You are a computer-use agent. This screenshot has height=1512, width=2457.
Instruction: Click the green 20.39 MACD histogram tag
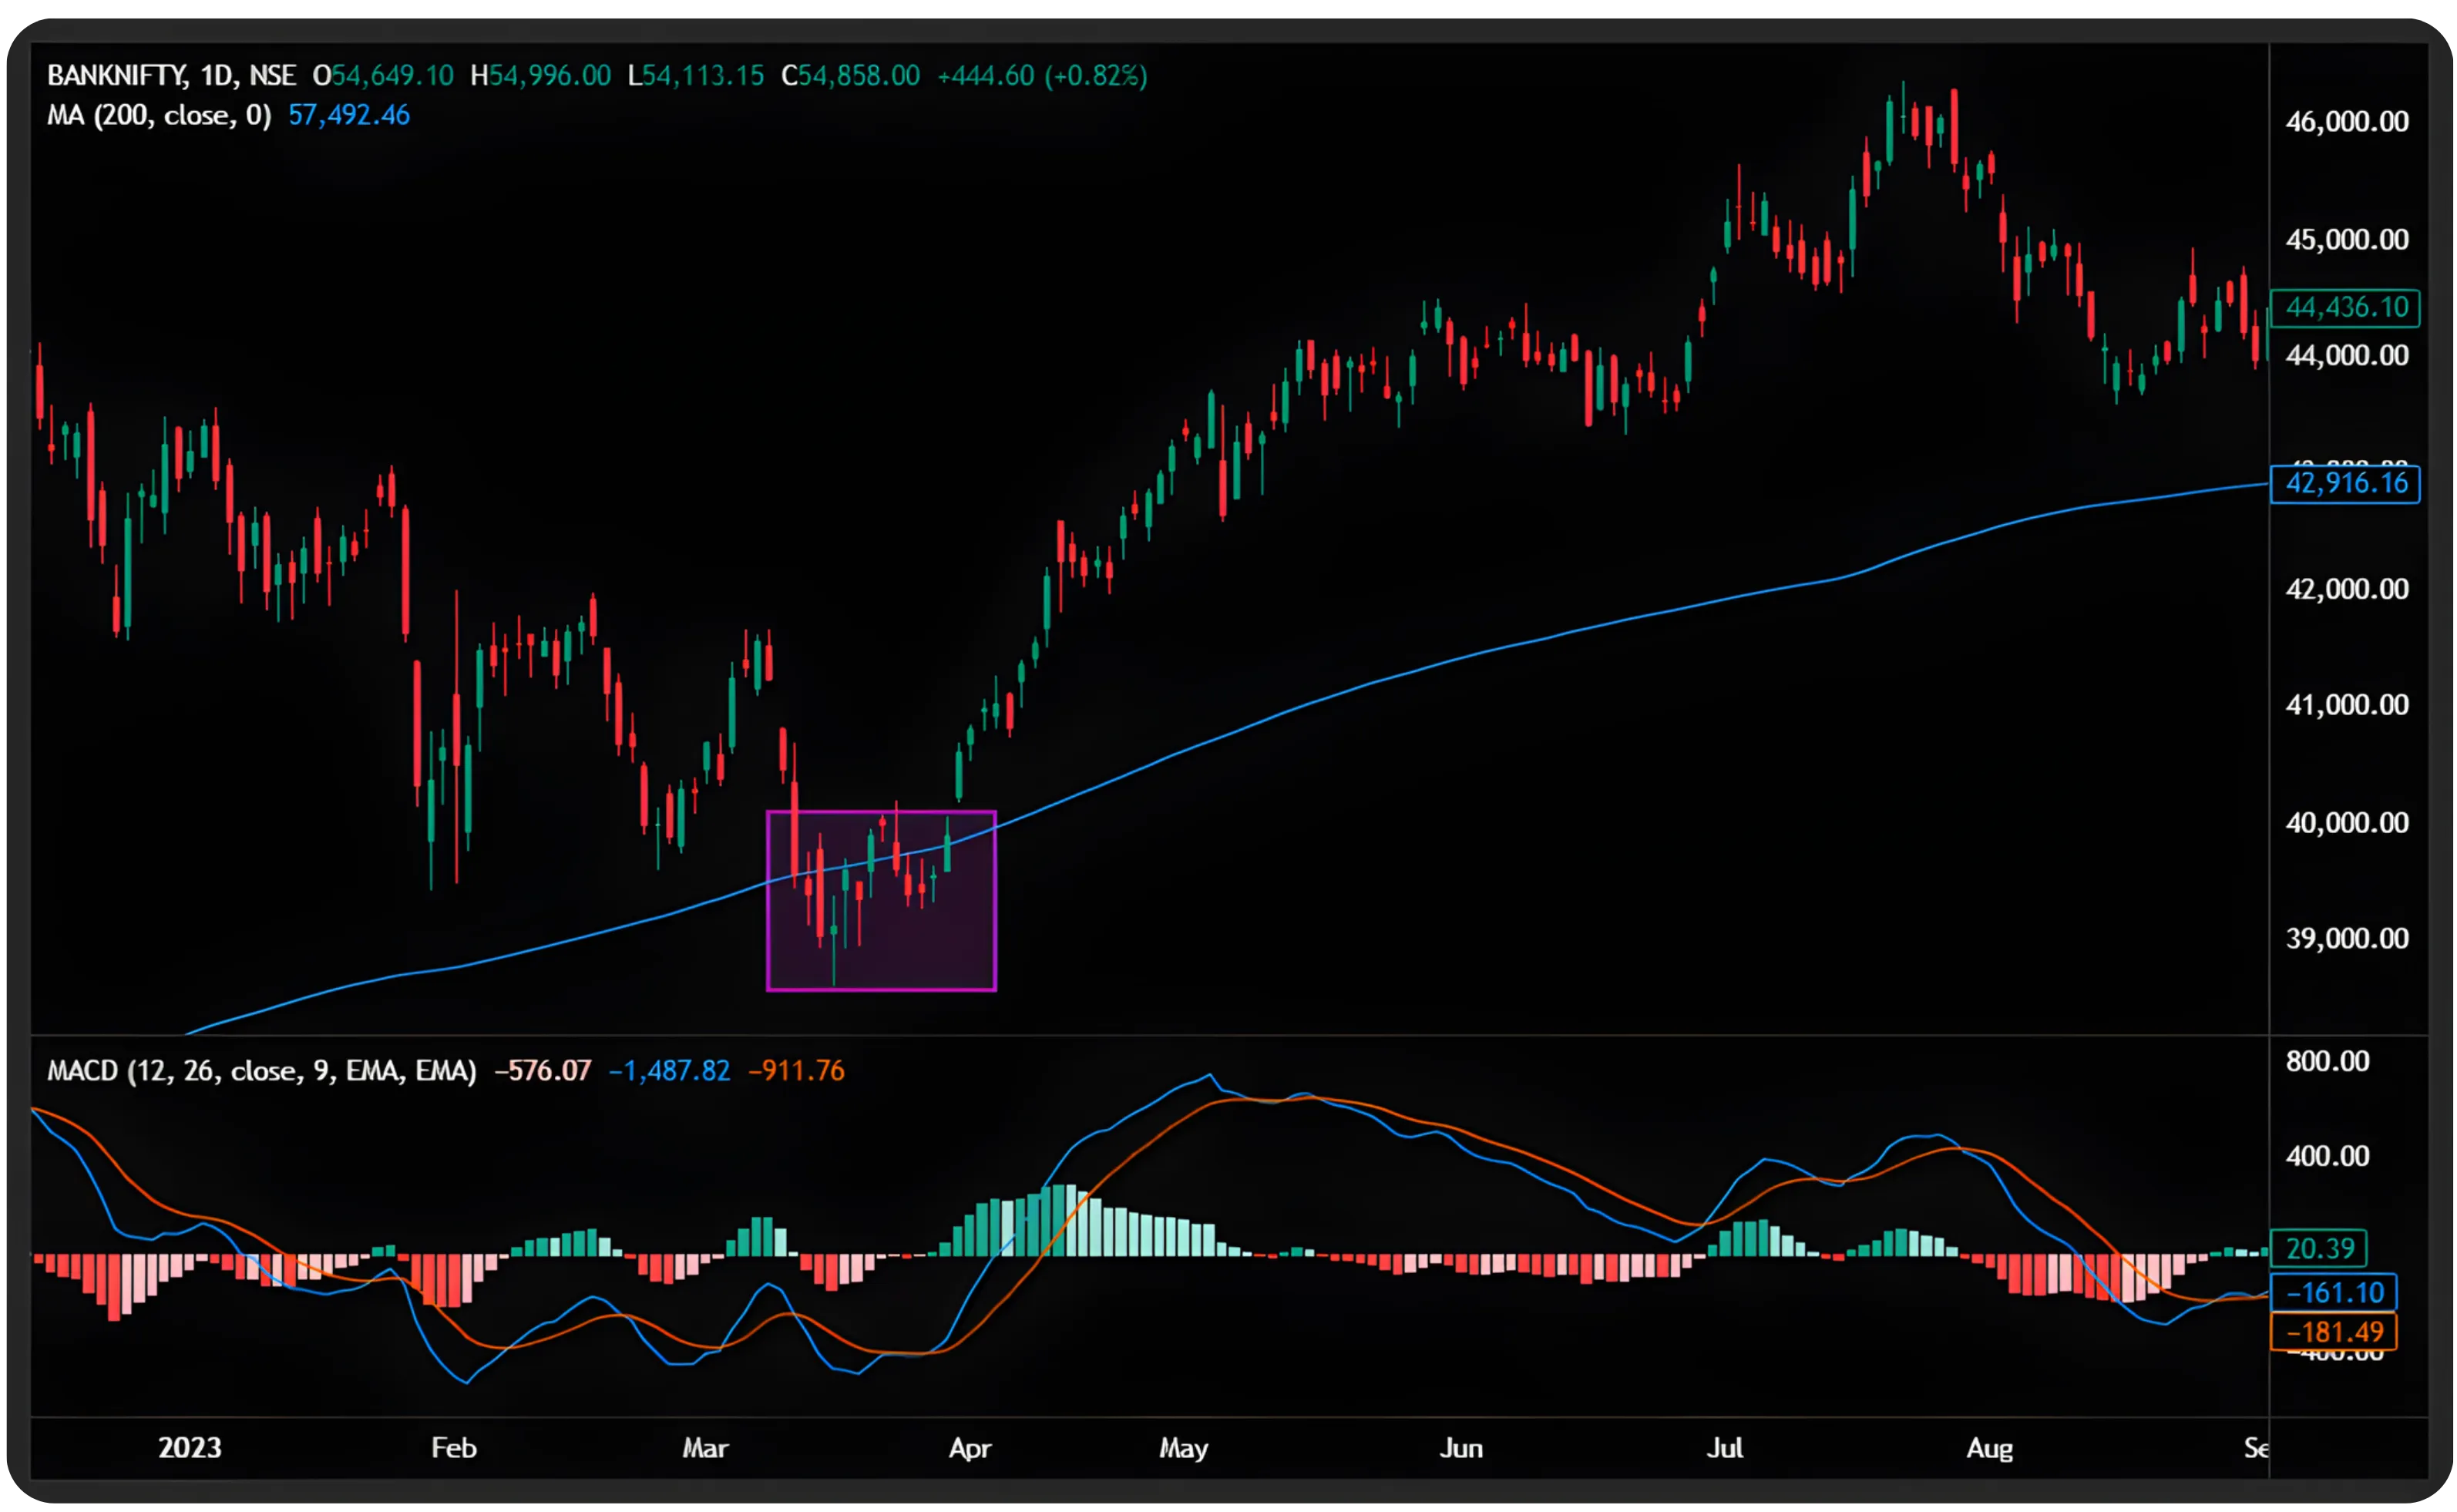point(2319,1248)
